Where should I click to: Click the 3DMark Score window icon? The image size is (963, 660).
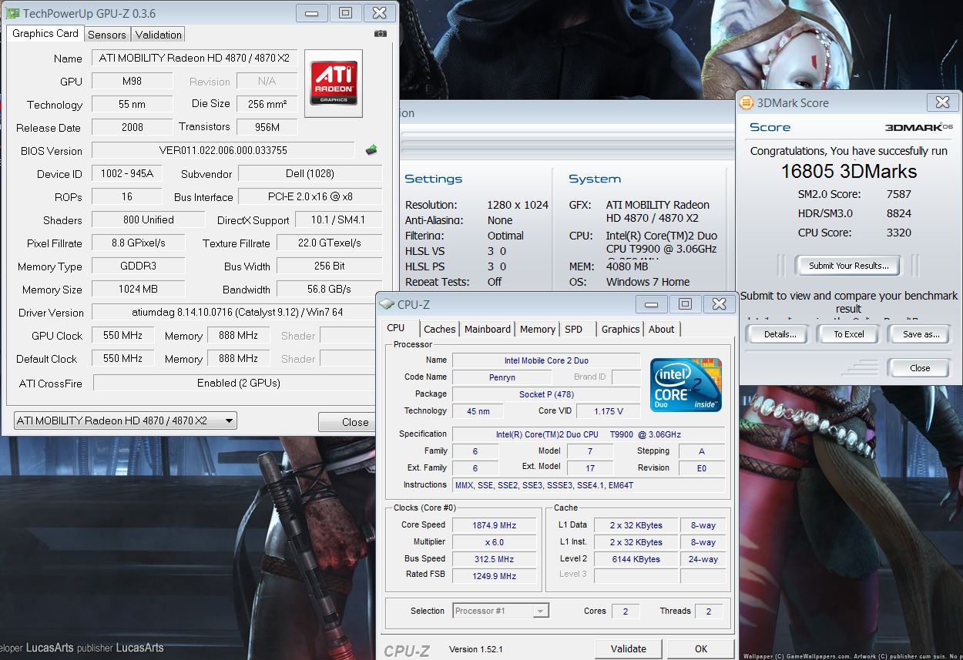747,102
